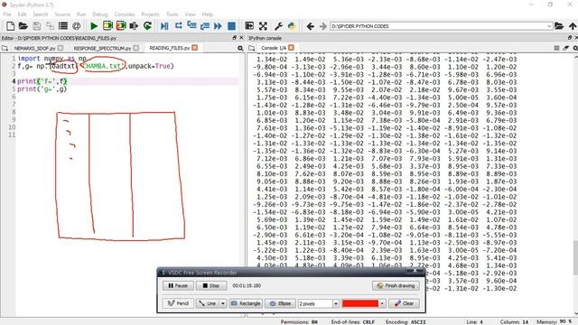
Task: Run file with green play icon
Action: [x=94, y=26]
